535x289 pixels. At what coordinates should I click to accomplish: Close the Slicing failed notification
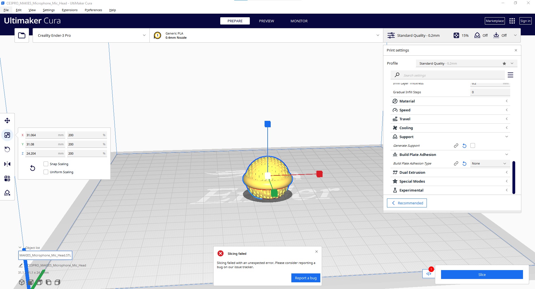coord(316,252)
